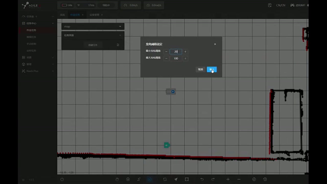Select the hand pan tool

117,179
